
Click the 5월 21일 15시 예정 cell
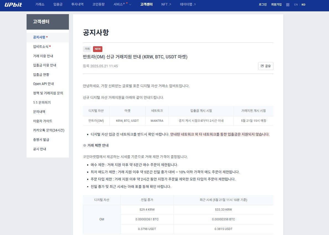[x=253, y=121]
